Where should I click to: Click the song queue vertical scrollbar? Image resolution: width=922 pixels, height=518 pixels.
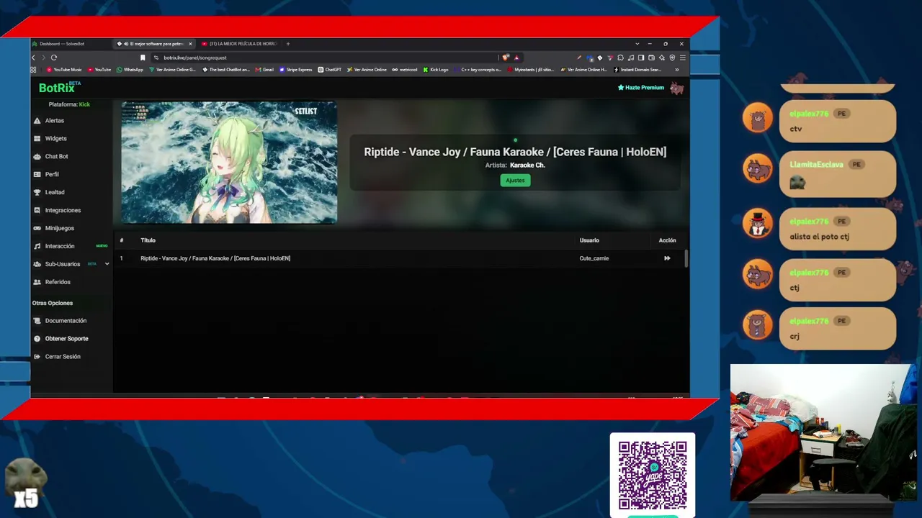(x=686, y=259)
